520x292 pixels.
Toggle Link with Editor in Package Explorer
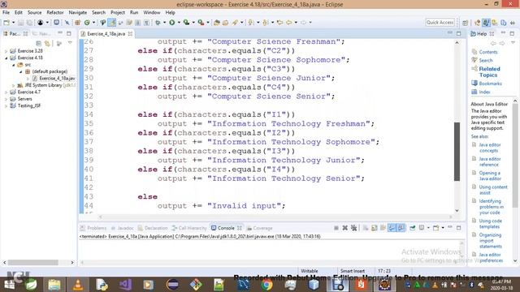[x=47, y=43]
